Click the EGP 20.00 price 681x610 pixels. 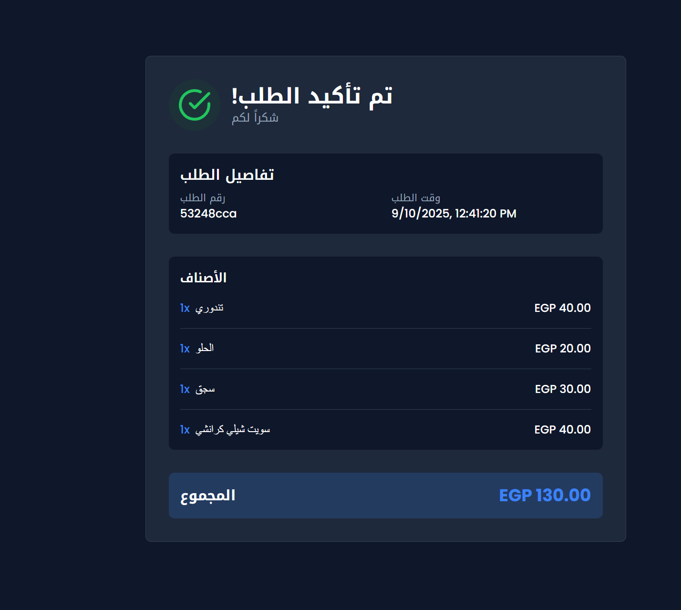(x=563, y=349)
